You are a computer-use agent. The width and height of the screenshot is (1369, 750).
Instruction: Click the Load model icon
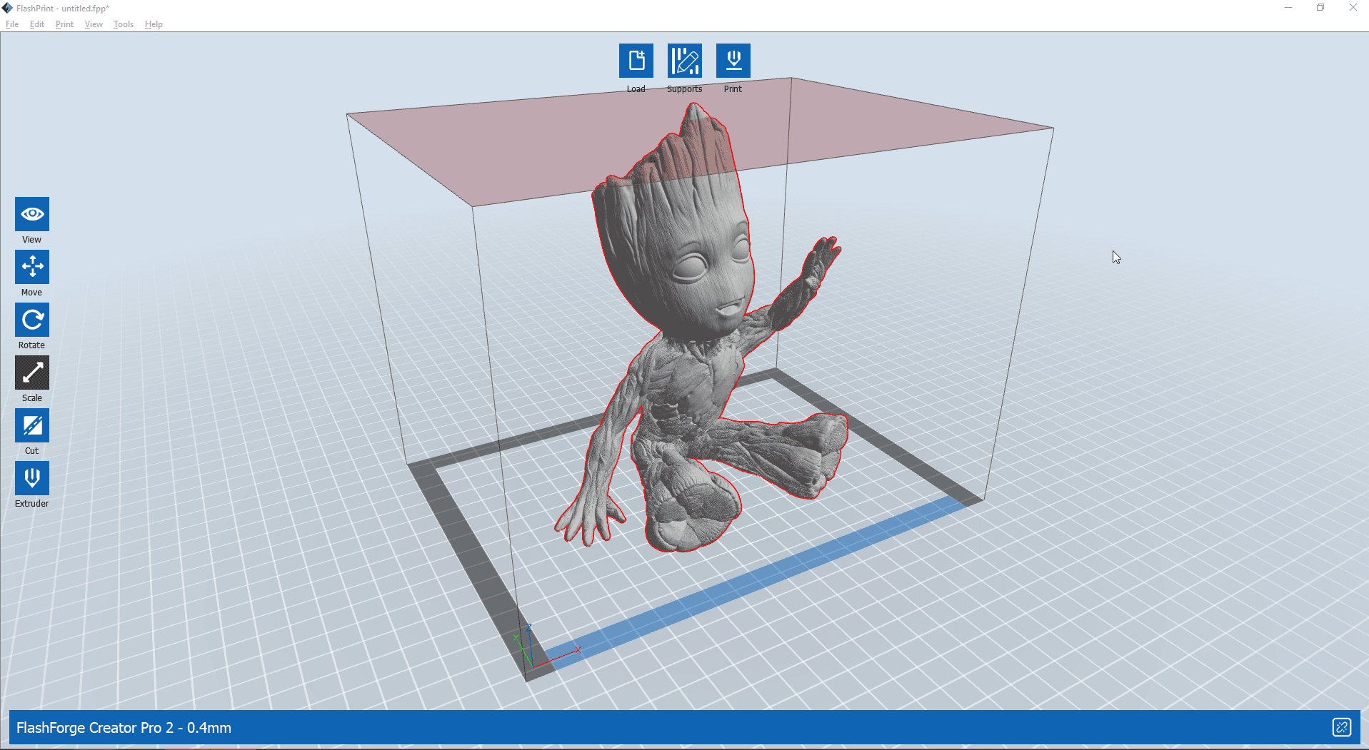pos(636,61)
